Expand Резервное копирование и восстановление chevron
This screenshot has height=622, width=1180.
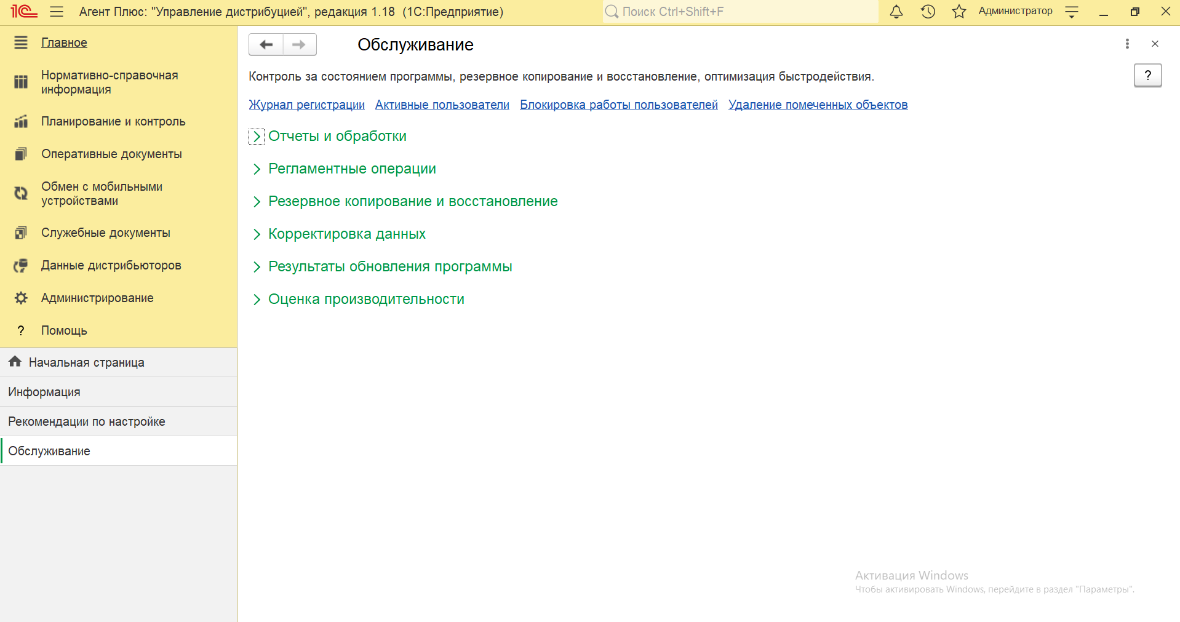point(257,202)
